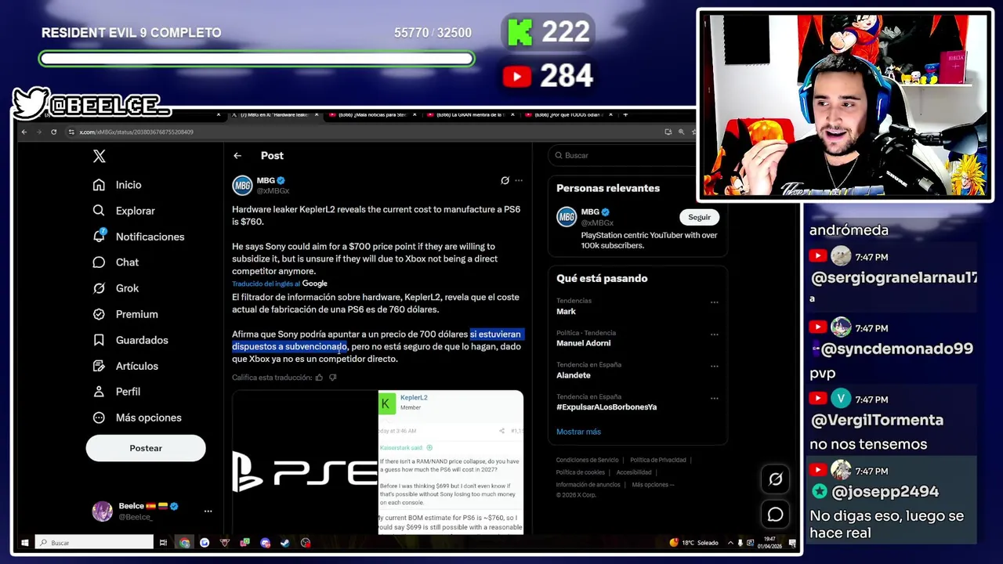Screen dimensions: 1003x564
Task: Rate the translation with thumbs down
Action: (x=332, y=378)
